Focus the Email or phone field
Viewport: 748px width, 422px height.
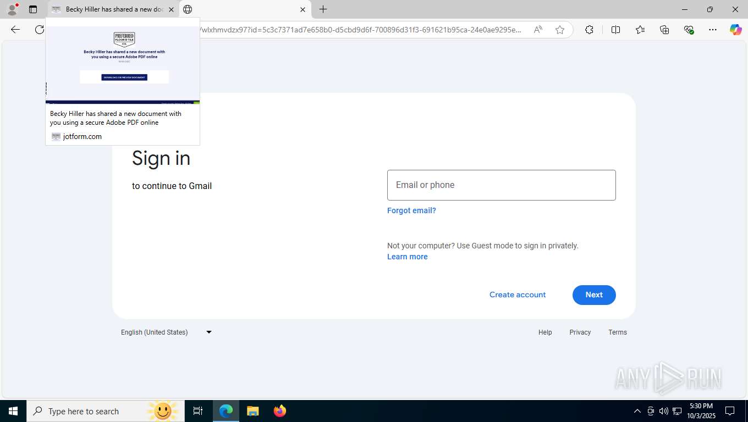(x=502, y=185)
